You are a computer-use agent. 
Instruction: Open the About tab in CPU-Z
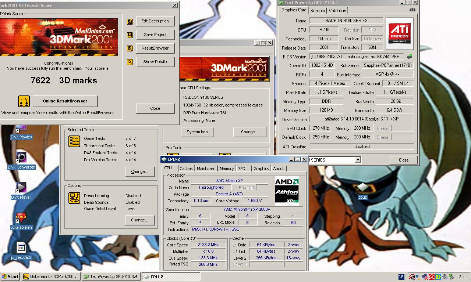[x=279, y=169]
